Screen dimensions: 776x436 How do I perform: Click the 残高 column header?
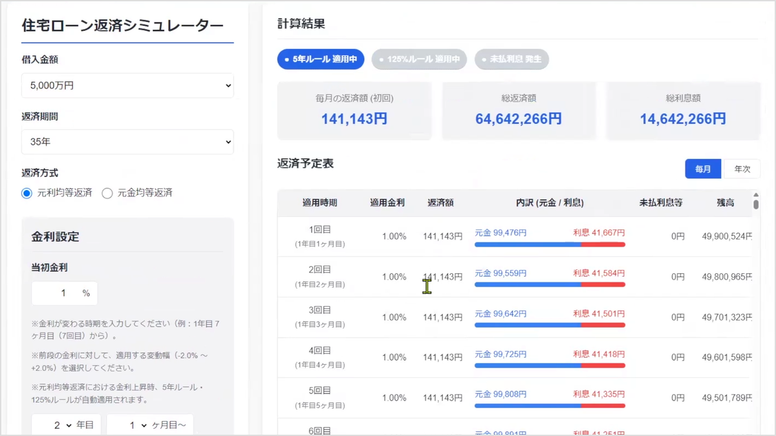pos(726,203)
